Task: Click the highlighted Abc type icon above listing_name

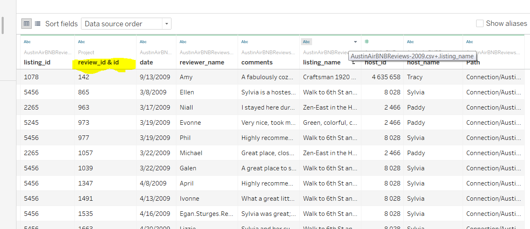Action: point(306,42)
